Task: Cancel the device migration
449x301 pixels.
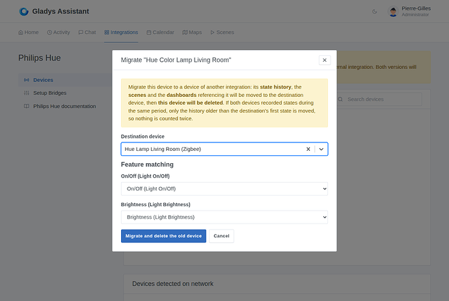Action: 221,236
